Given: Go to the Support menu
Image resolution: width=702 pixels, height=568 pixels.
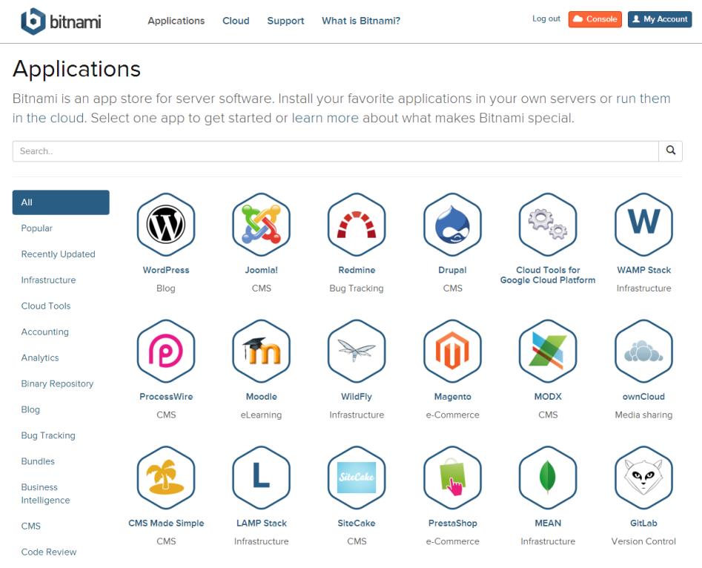Looking at the screenshot, I should 285,21.
